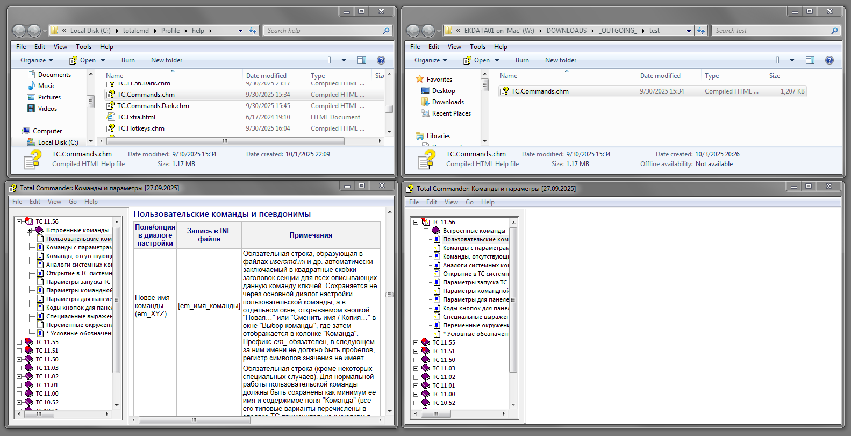Open Tools menu in left Explorer window

(x=83, y=47)
